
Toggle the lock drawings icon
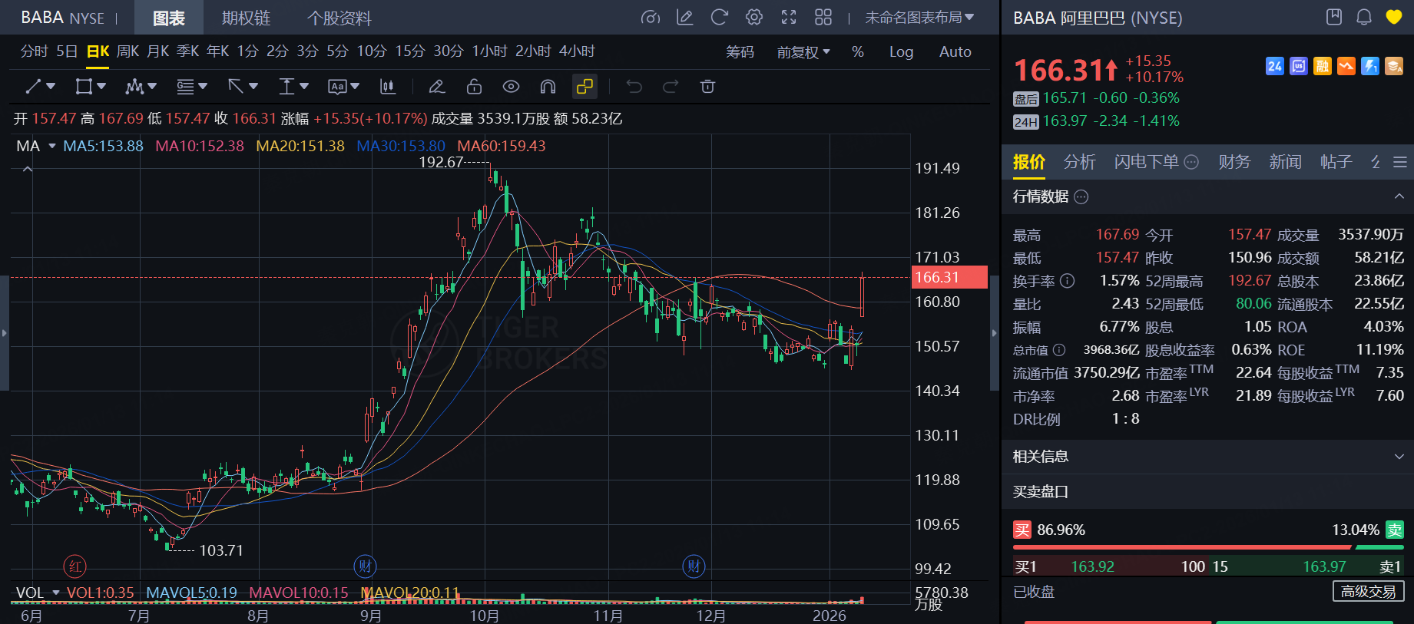pos(474,87)
